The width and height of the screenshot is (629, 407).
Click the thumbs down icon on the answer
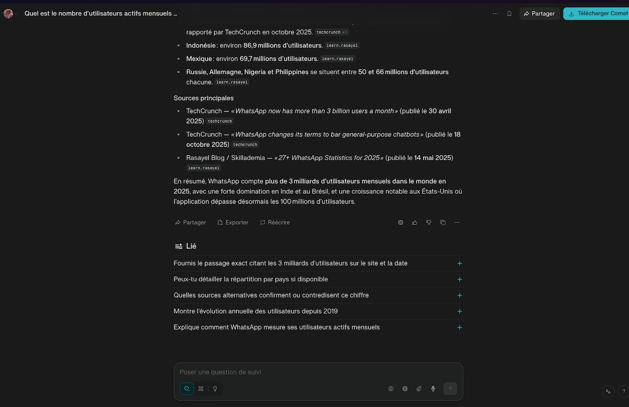click(x=429, y=222)
